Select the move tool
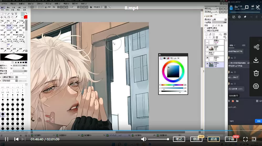The image size is (262, 146). [2, 17]
